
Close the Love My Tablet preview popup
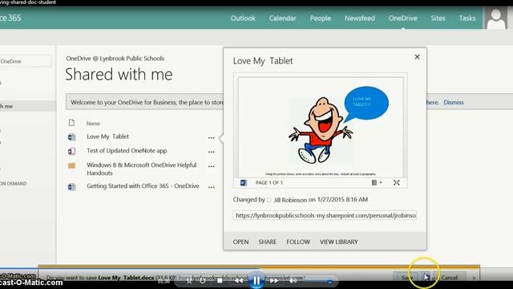tap(417, 57)
